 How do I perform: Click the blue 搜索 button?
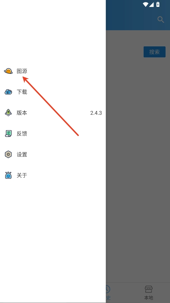point(154,52)
